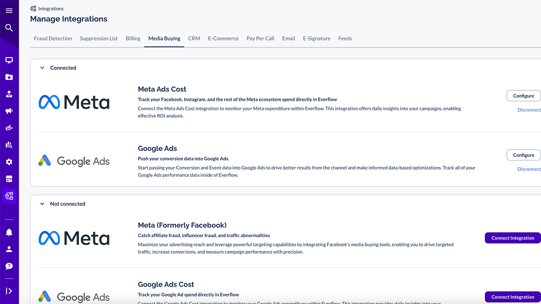Switch to the Fraud Detection tab
This screenshot has height=304, width=541.
click(x=53, y=38)
